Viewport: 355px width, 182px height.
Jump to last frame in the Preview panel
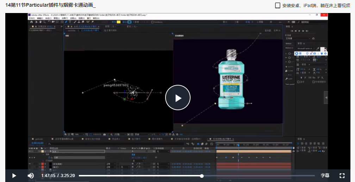307,31
